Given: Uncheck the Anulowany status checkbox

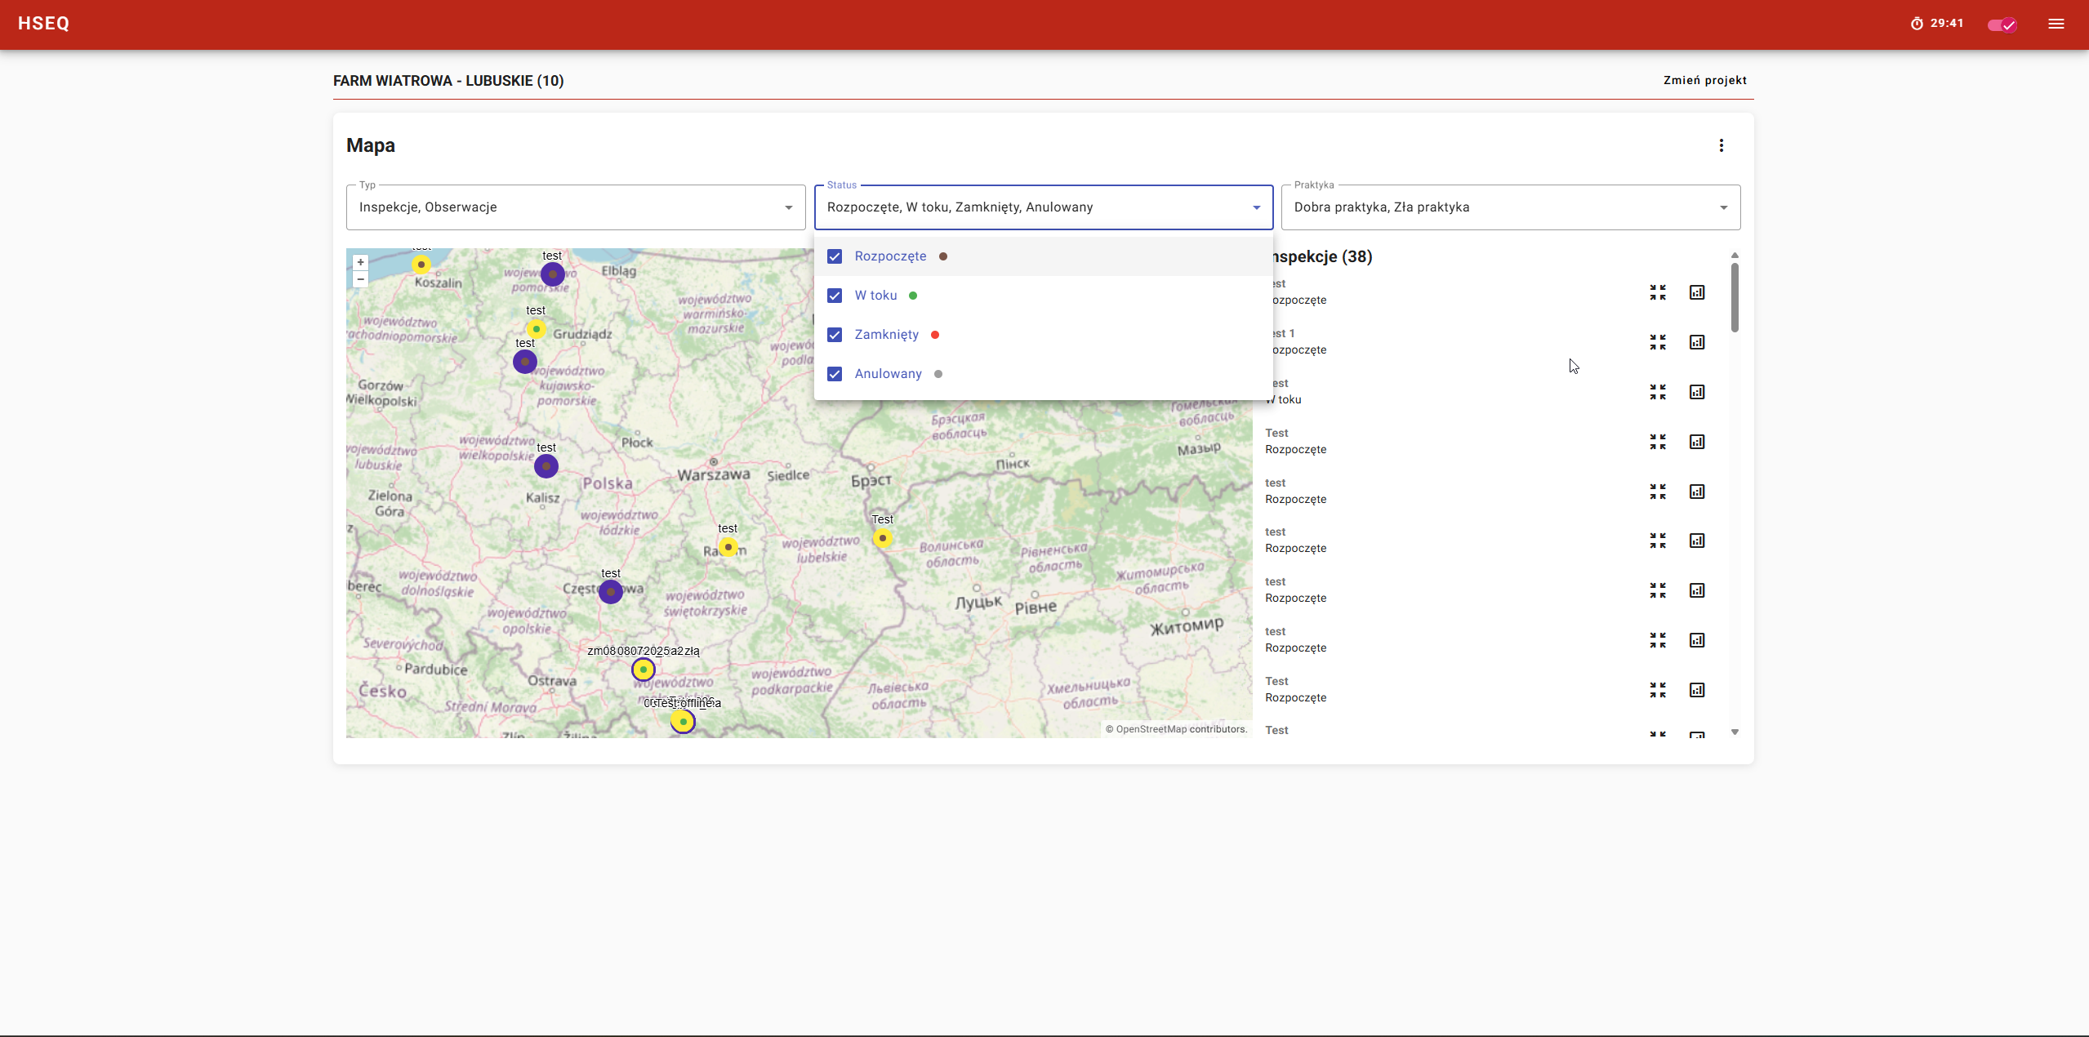Looking at the screenshot, I should point(834,374).
